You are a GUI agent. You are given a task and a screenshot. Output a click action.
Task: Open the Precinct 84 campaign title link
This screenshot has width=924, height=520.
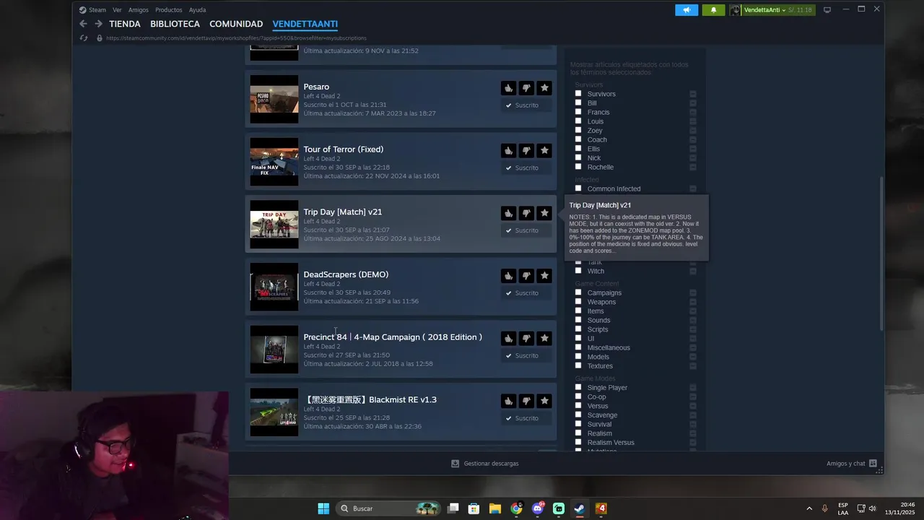point(393,337)
